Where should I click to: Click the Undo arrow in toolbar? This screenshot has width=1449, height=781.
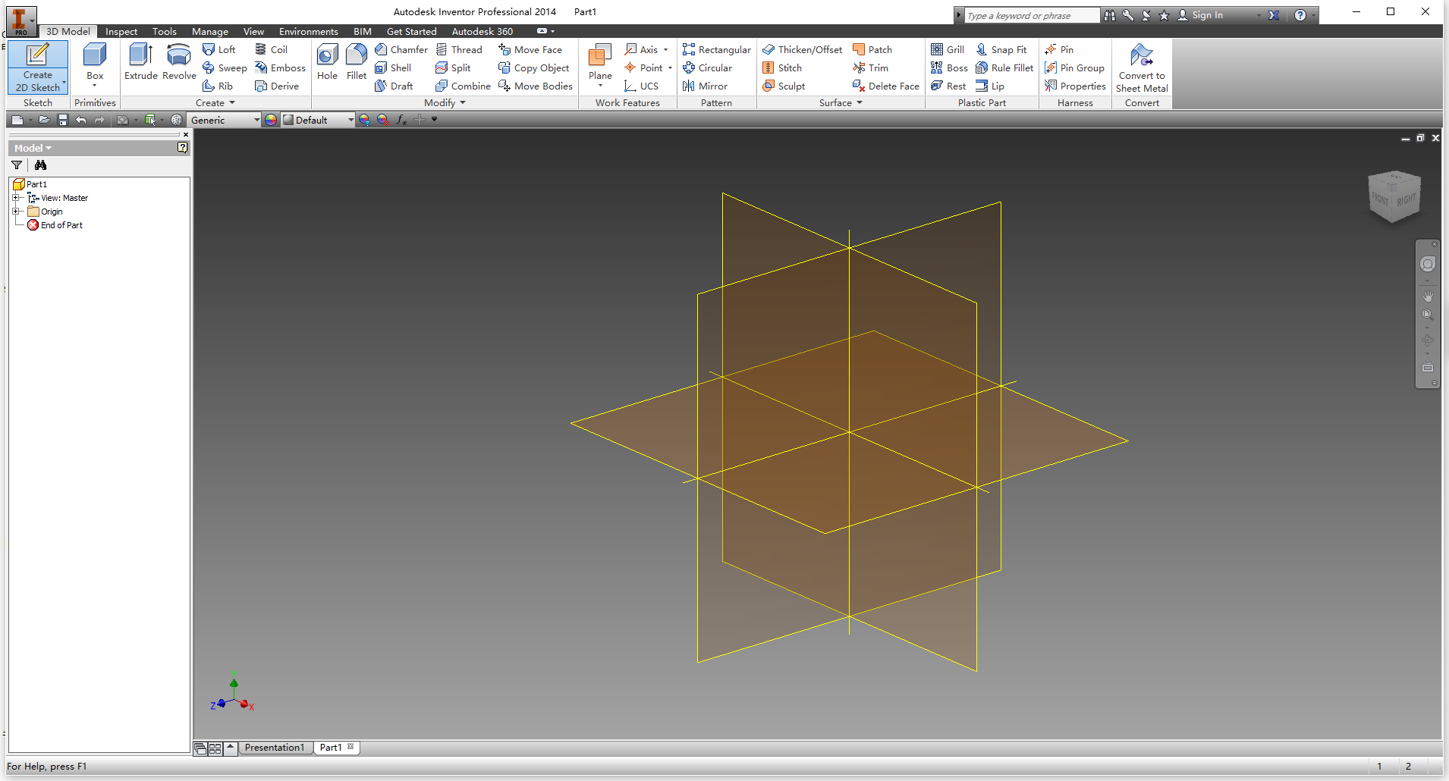pyautogui.click(x=81, y=120)
